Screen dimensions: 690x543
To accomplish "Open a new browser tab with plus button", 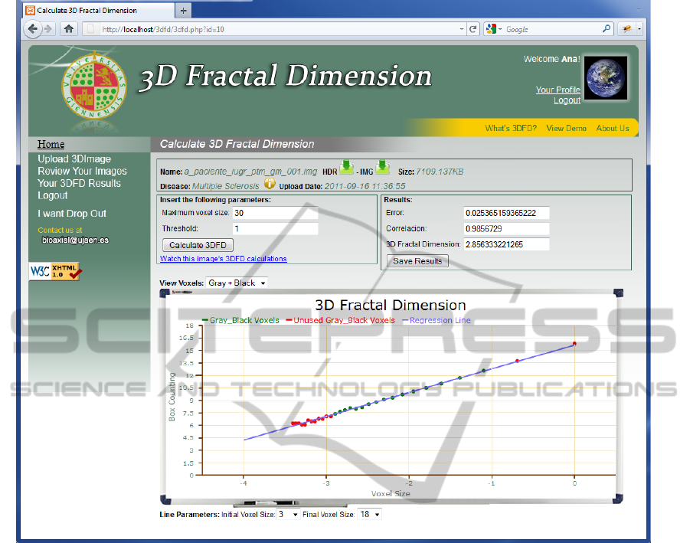I will pyautogui.click(x=184, y=11).
